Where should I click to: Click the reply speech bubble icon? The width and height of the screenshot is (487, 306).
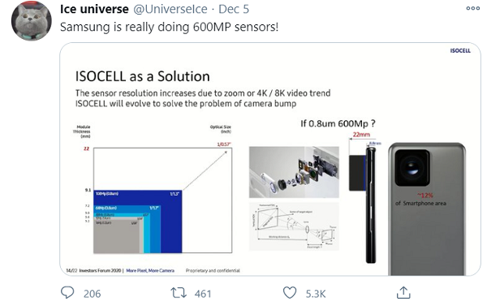point(67,293)
